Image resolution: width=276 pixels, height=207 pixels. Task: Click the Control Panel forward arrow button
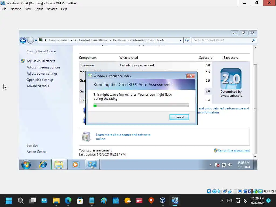pos(30,40)
